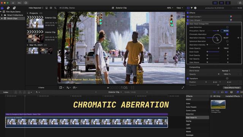Screen dimensions: 243x137
Task: Collapse the Film Style Demo library
Action: click(x=1, y=12)
